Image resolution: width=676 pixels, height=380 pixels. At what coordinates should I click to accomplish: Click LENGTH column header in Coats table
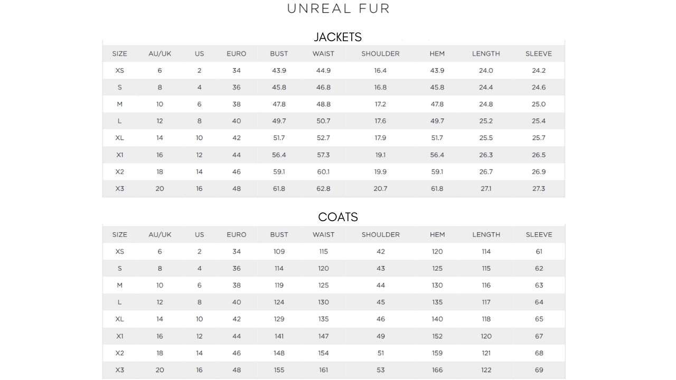[x=486, y=235]
